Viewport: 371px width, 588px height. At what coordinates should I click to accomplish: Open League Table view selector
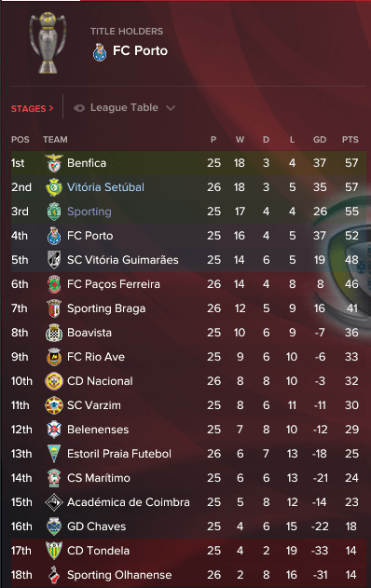point(124,108)
